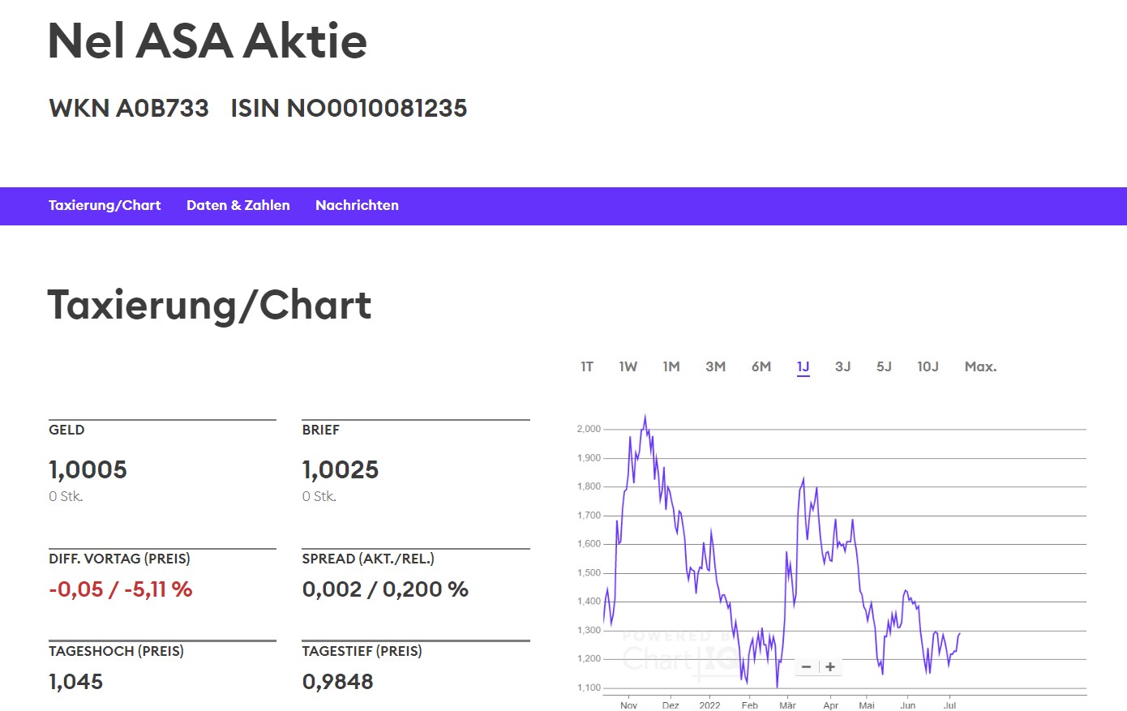
Task: Click the Brief price value 1,0025
Action: pyautogui.click(x=341, y=470)
